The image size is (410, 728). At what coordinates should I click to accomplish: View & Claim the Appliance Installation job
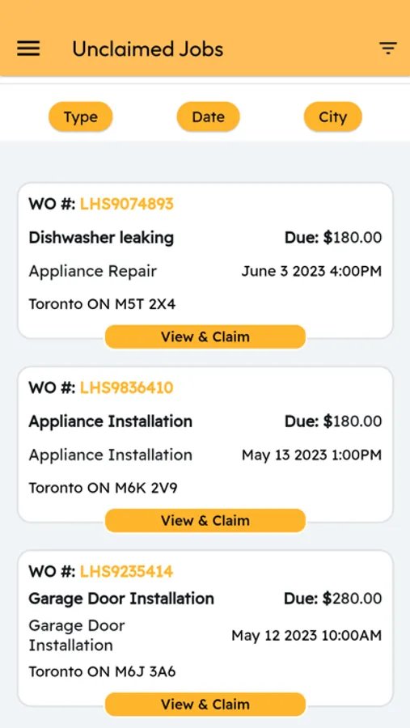pyautogui.click(x=205, y=520)
